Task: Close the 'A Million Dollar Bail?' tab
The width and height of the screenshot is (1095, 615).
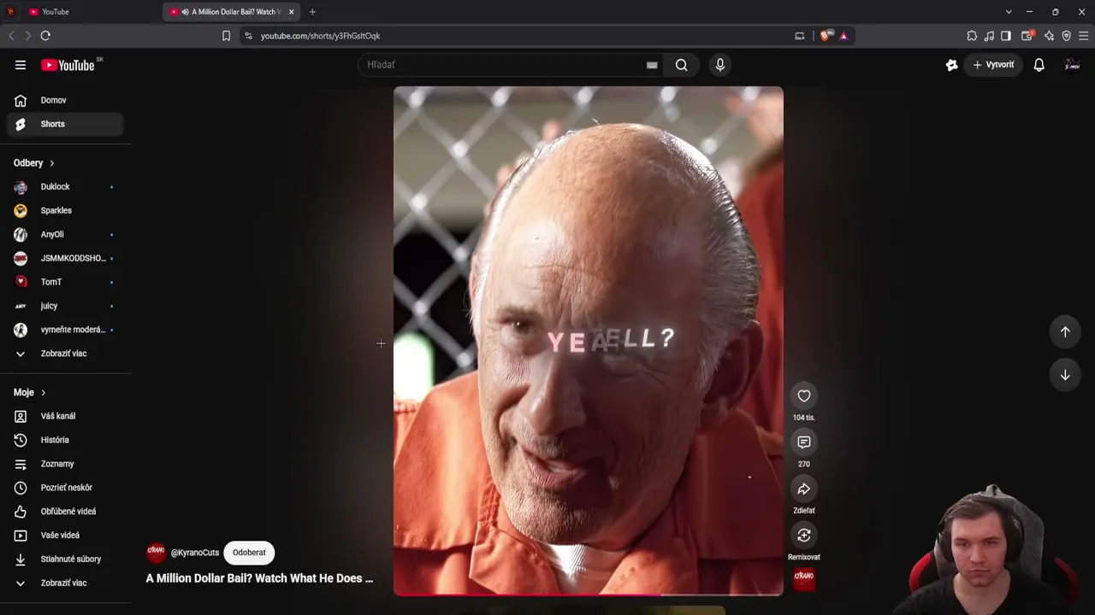Action: tap(291, 12)
